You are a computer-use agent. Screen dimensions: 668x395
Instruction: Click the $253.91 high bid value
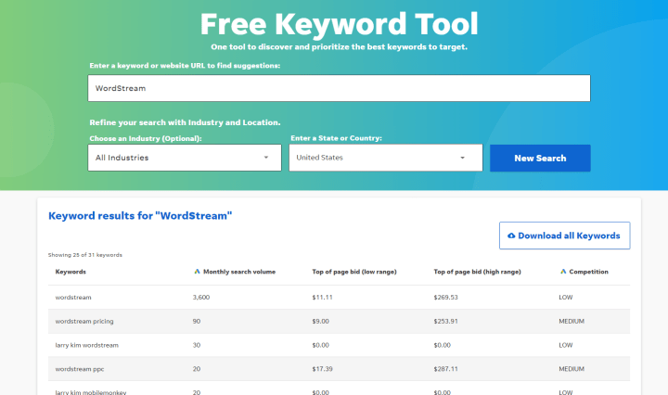coord(445,322)
